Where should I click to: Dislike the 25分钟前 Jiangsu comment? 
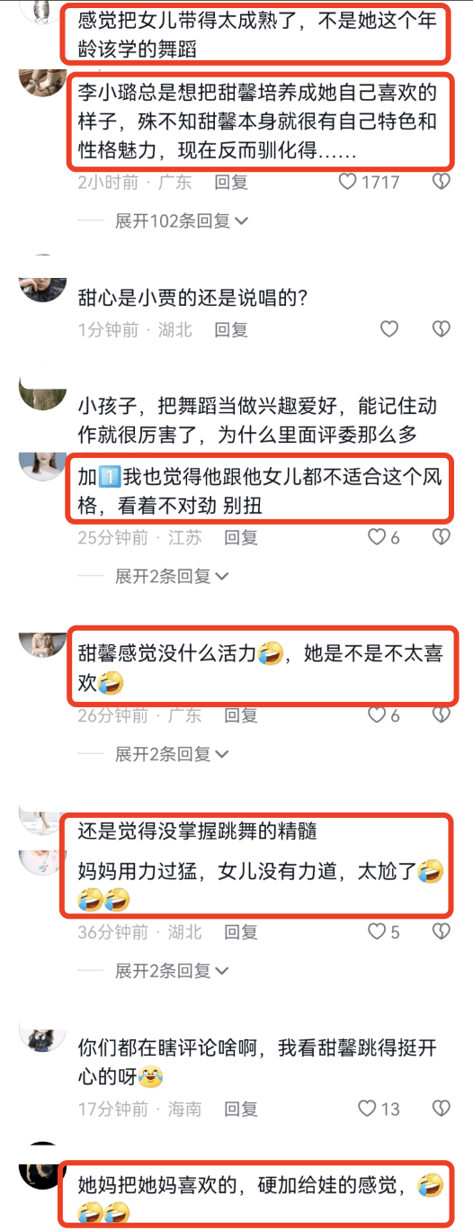coord(441,537)
